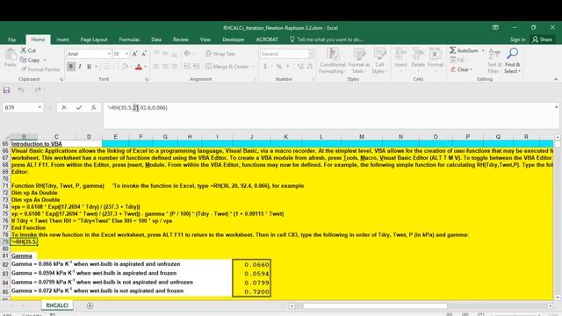Switch to the Formulas tab
The height and width of the screenshot is (316, 562).
(129, 39)
